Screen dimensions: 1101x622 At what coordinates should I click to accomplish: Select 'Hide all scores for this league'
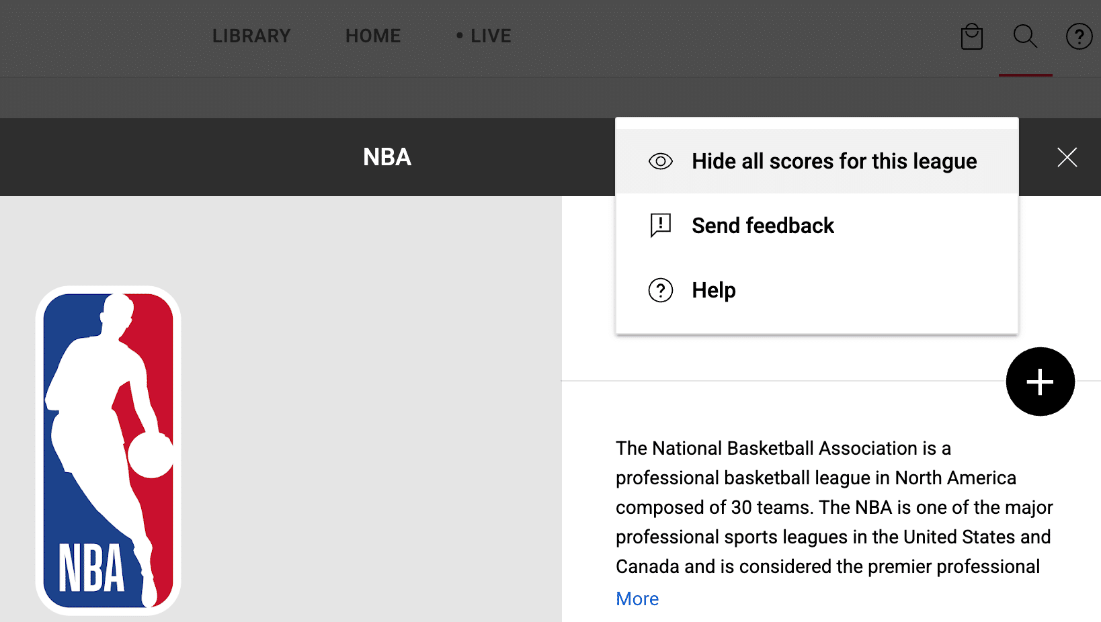tap(834, 161)
